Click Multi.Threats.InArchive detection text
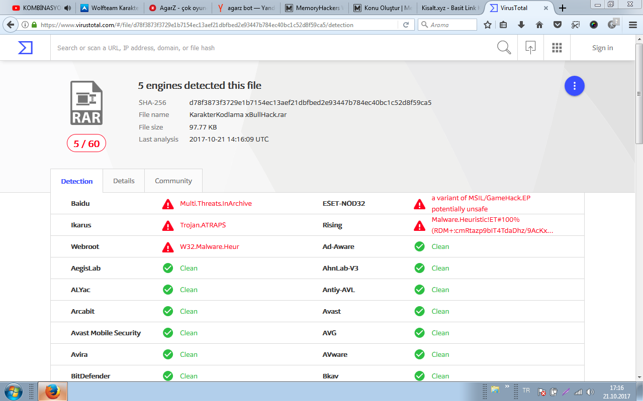Screen dimensions: 643x401 pyautogui.click(x=216, y=203)
